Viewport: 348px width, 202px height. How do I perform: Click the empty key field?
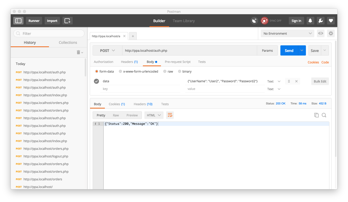[140, 89]
